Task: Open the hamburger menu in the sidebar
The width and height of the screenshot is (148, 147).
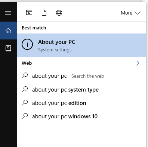Action: pos(8,13)
